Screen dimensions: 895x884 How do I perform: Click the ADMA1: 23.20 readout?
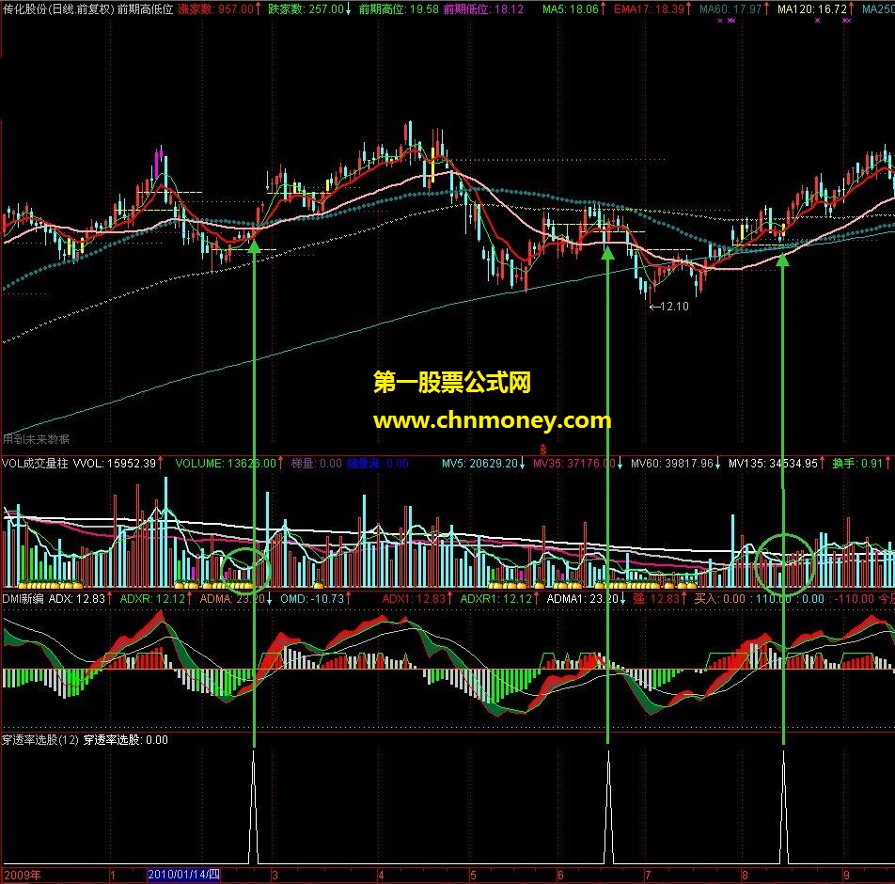click(x=583, y=598)
